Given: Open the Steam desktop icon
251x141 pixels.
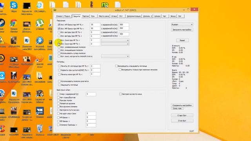Looking at the screenshot, I should point(2,23).
